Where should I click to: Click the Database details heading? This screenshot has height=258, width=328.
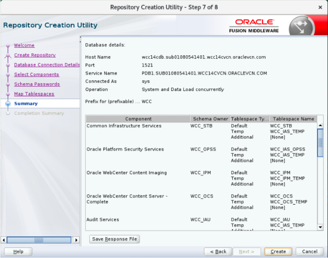[105, 45]
